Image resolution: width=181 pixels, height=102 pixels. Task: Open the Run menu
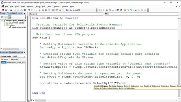(44, 7)
